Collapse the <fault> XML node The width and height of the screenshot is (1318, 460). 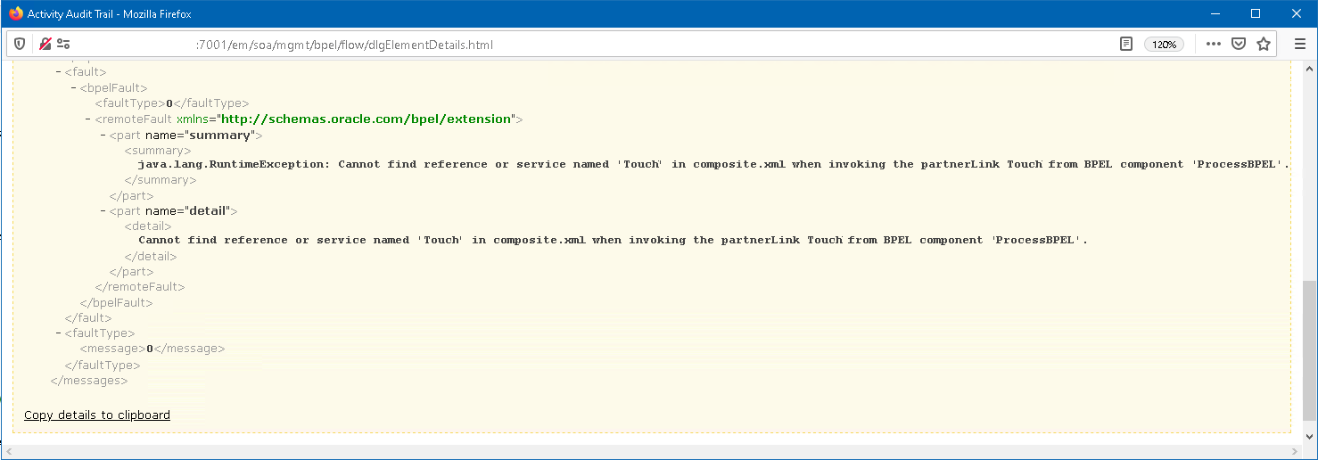coord(59,72)
